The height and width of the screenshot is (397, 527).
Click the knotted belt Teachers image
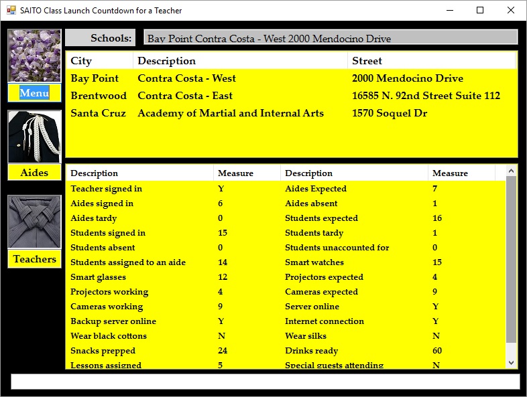pos(34,222)
